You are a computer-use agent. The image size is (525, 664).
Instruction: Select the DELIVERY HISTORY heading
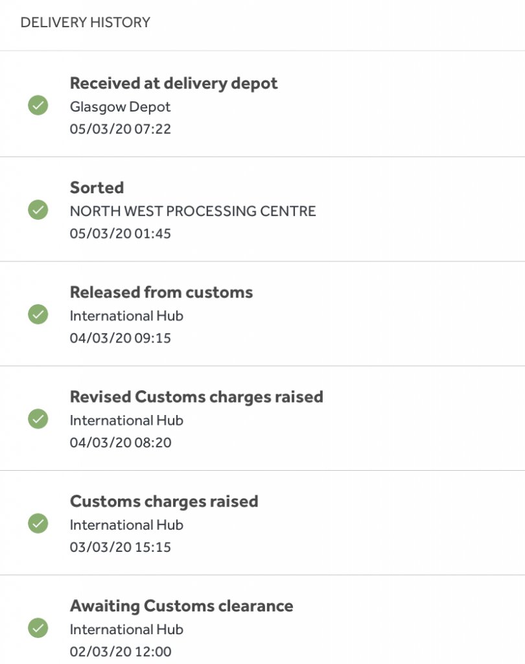pos(86,23)
